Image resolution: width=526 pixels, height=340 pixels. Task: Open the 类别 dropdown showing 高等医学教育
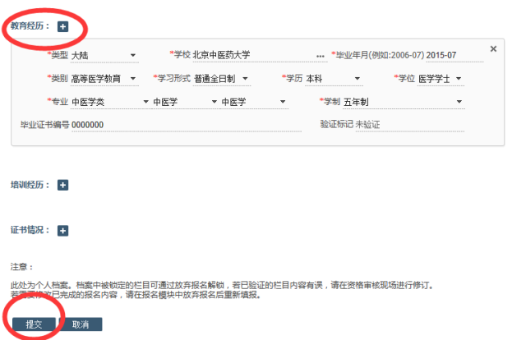(104, 79)
